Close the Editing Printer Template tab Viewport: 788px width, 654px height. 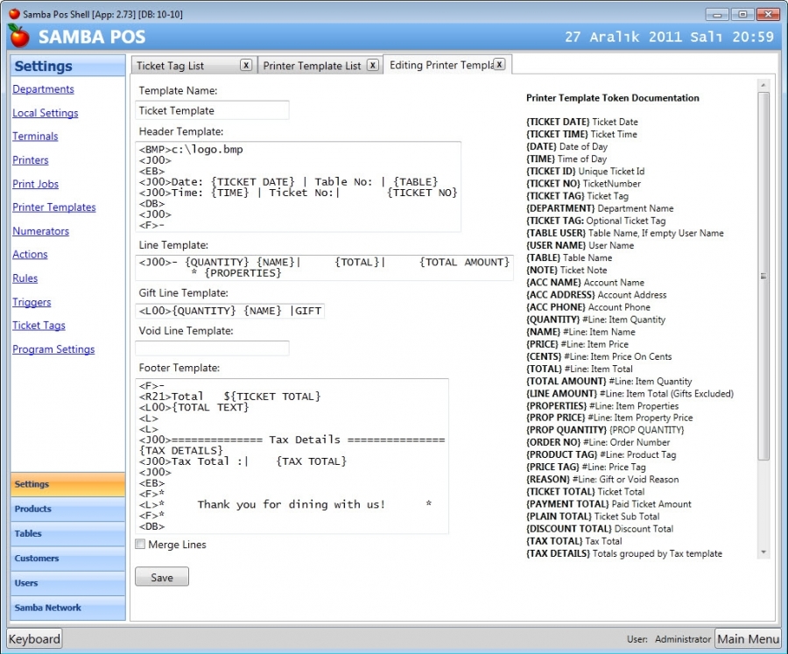click(x=499, y=64)
